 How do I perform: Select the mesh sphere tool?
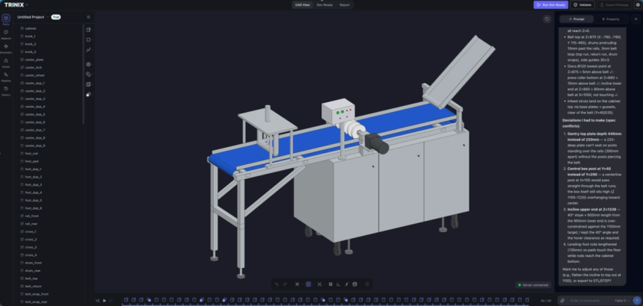88,64
